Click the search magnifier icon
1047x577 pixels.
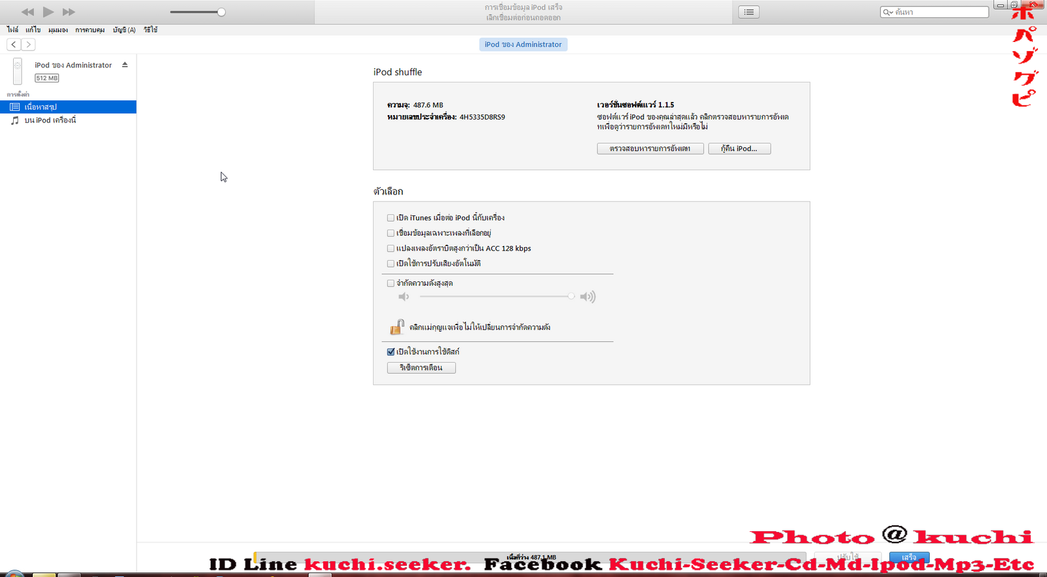pos(887,12)
